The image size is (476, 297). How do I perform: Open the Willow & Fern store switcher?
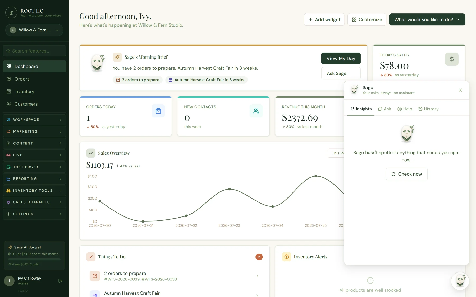click(34, 30)
